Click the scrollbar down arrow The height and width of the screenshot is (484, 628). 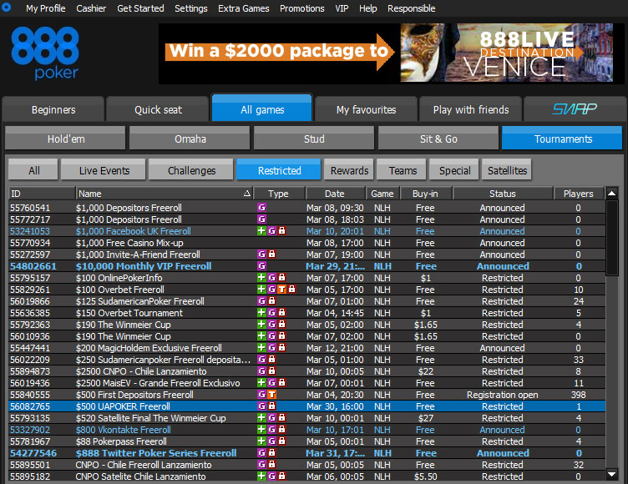click(612, 474)
